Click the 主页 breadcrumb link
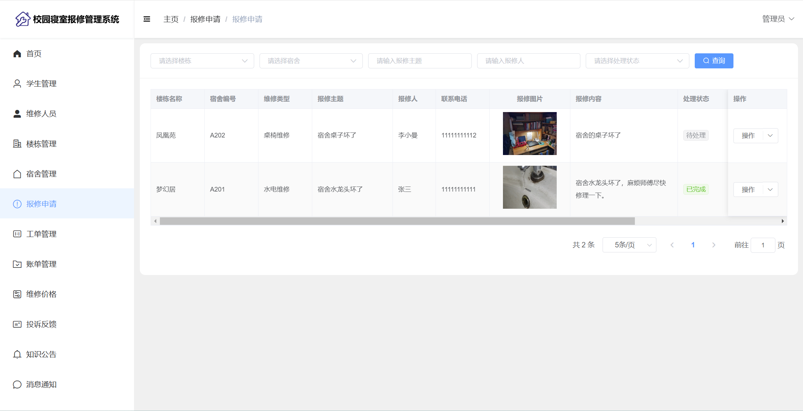This screenshot has height=411, width=803. point(171,19)
